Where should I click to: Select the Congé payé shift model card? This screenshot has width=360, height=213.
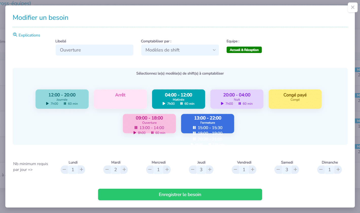pyautogui.click(x=295, y=99)
